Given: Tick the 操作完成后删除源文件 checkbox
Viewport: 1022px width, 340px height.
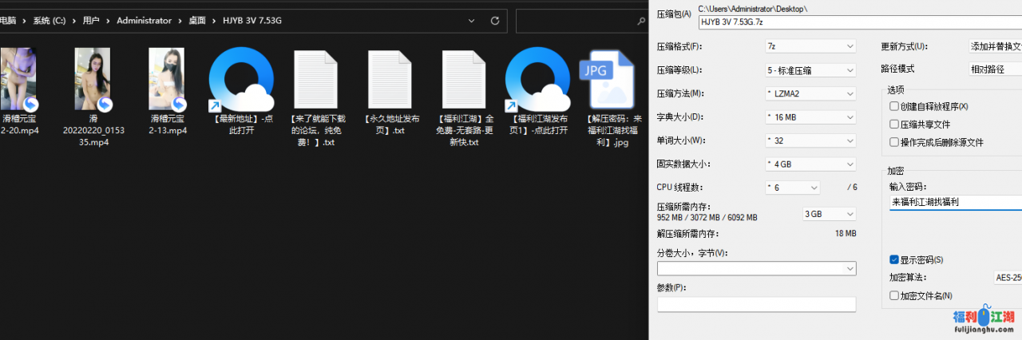Looking at the screenshot, I should (894, 142).
